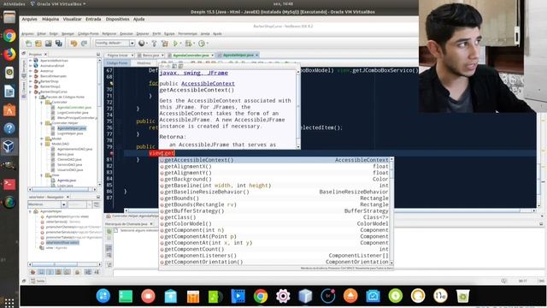Screen dimensions: 547x308
Task: Expand the Model package node
Action: point(42,139)
